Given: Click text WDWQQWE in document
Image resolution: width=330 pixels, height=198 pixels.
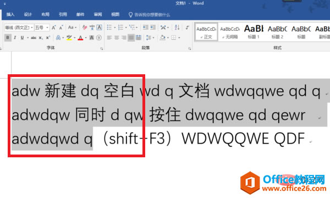Looking at the screenshot, I should [225, 139].
